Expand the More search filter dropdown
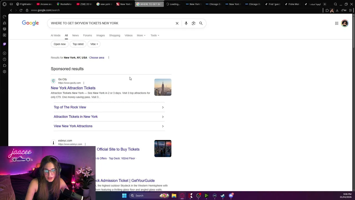Screen dimensions: 355x200 (x=141, y=35)
